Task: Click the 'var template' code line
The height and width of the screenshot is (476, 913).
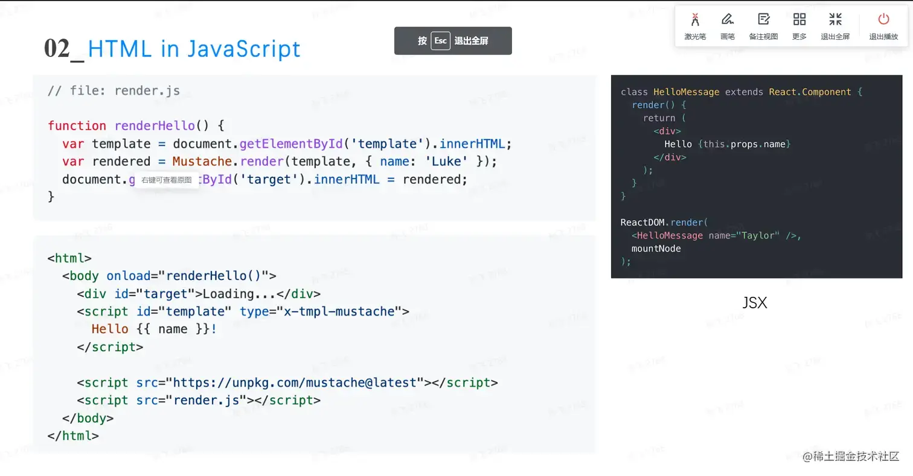Action: (x=287, y=144)
